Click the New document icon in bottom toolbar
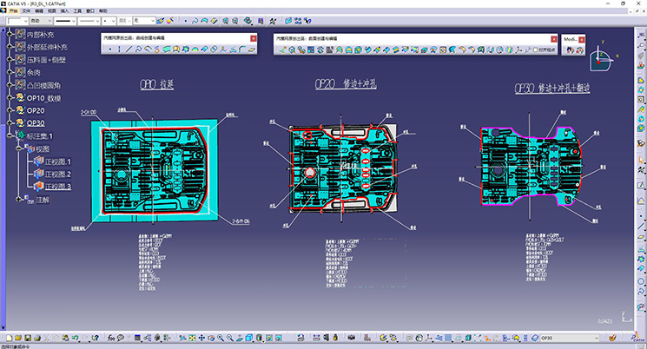 tap(9, 338)
